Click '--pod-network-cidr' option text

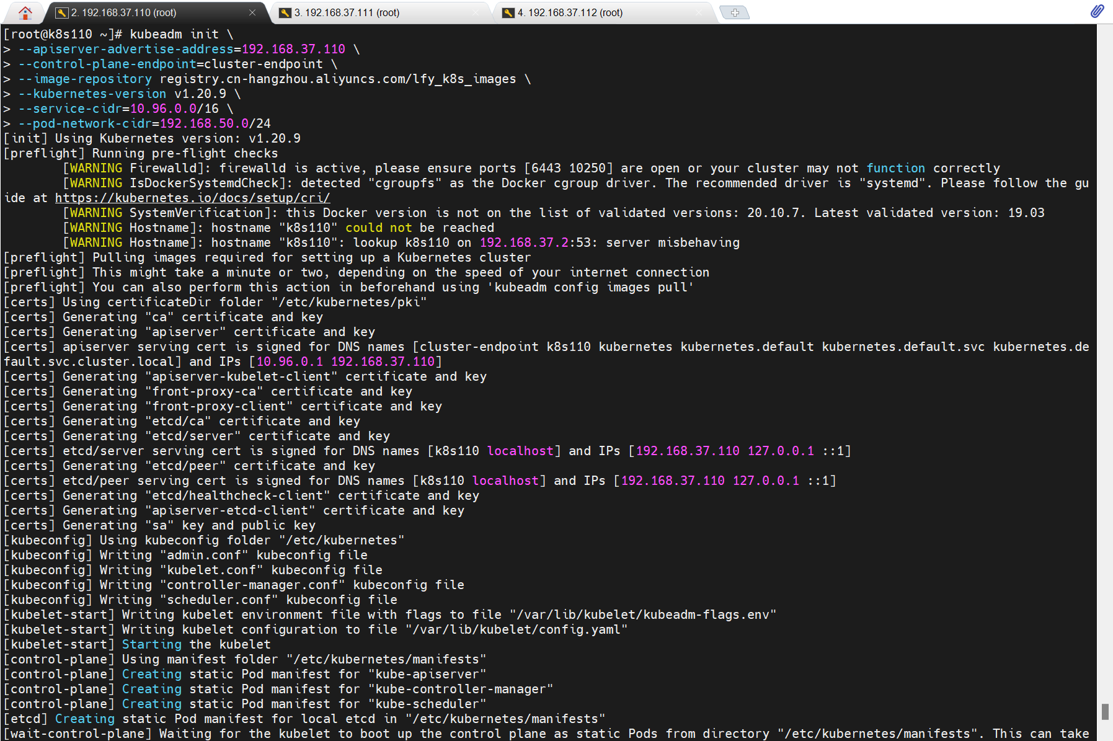pos(85,123)
